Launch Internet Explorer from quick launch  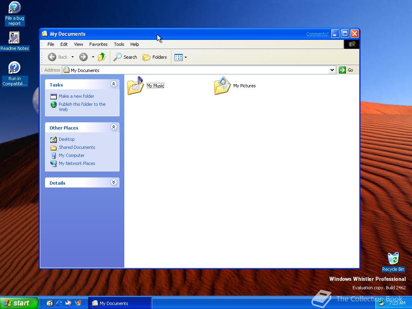point(59,303)
